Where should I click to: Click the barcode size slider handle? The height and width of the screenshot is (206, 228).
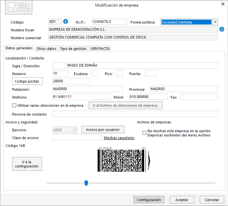[x=86, y=183]
